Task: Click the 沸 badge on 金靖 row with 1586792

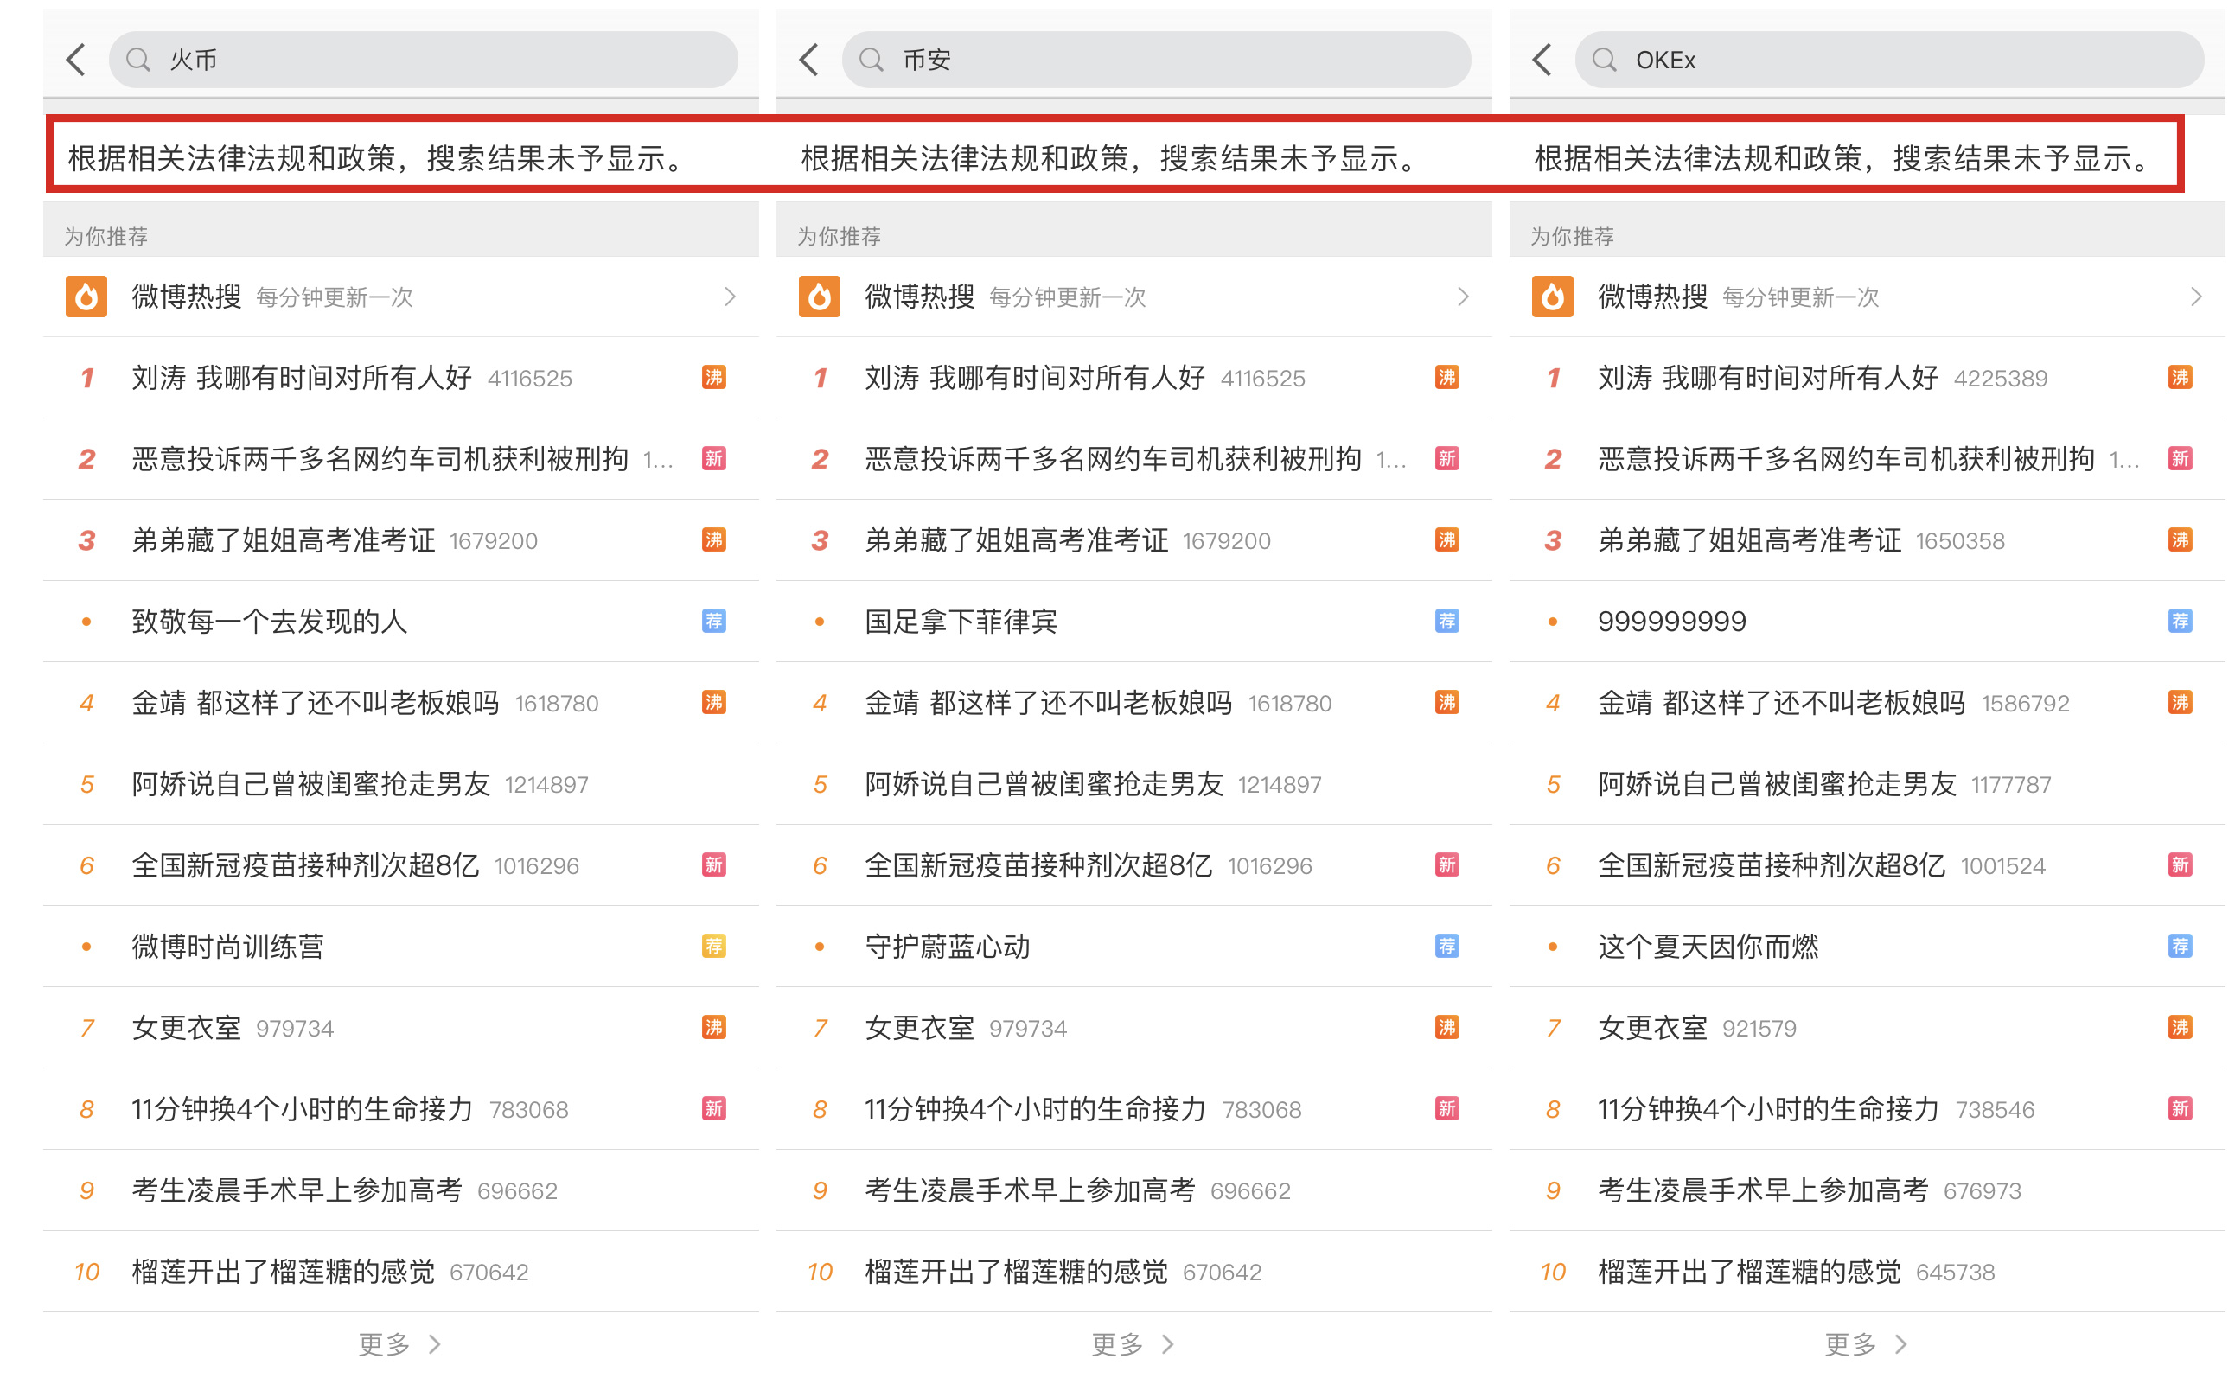Action: [x=2179, y=702]
